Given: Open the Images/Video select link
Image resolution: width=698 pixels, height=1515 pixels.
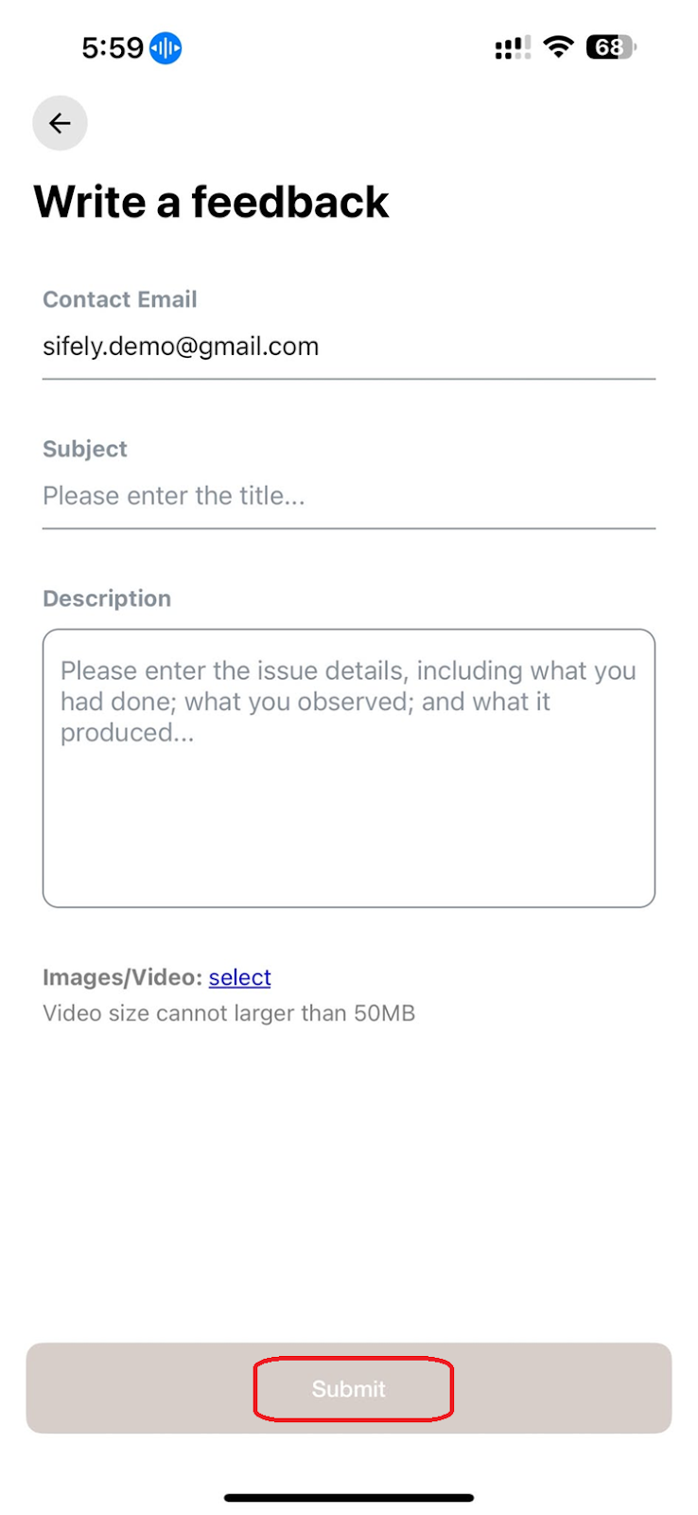Looking at the screenshot, I should pyautogui.click(x=240, y=977).
